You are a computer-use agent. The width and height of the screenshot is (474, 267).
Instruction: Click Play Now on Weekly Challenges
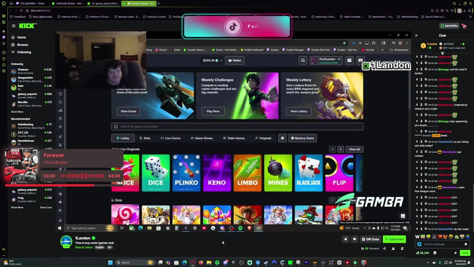coord(213,111)
